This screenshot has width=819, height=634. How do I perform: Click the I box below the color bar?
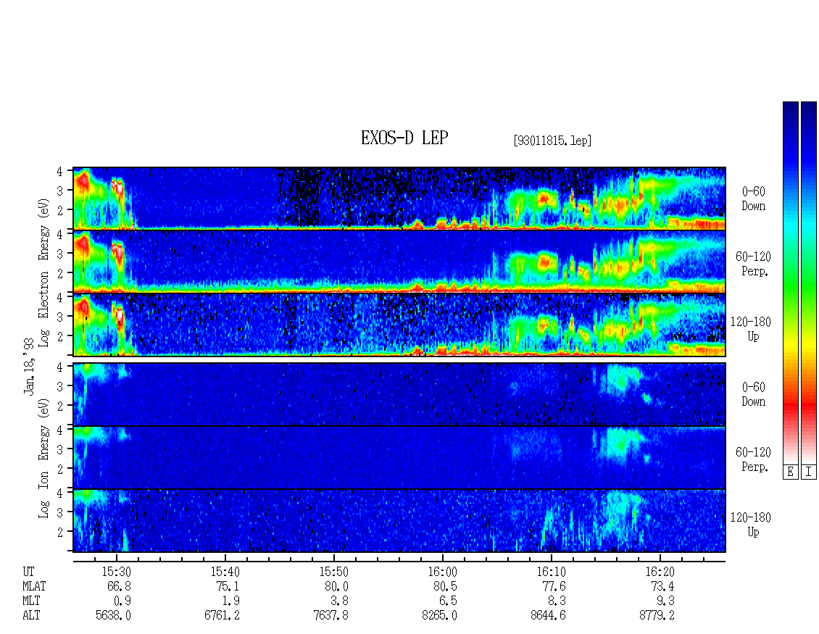pyautogui.click(x=809, y=472)
